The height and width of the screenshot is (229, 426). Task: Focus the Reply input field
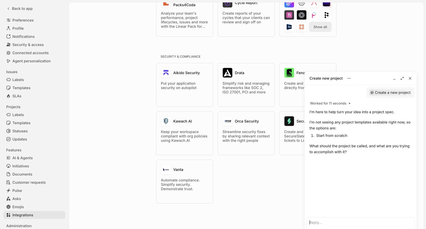pyautogui.click(x=360, y=223)
